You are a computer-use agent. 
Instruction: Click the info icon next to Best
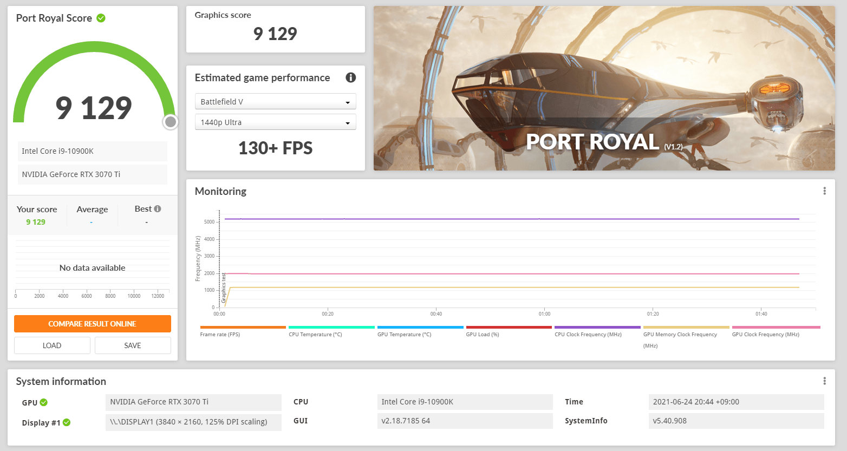pos(158,208)
